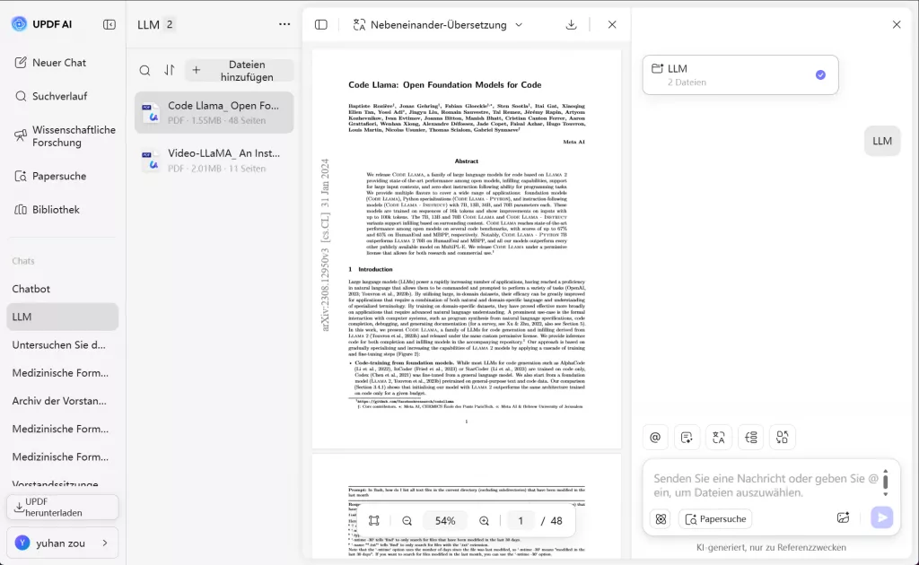Sort the files list
Image resolution: width=919 pixels, height=565 pixels.
(x=170, y=70)
